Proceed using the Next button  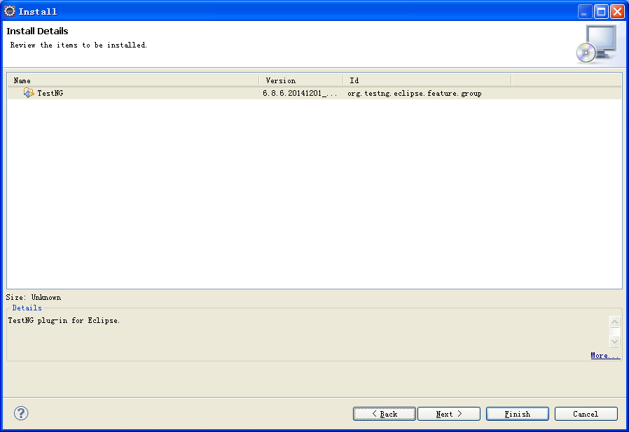pos(449,414)
